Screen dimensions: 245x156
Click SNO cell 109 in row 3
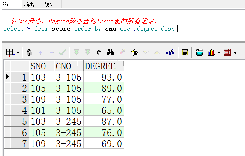(42, 99)
